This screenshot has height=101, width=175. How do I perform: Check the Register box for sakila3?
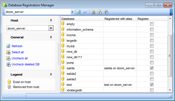click(152, 79)
